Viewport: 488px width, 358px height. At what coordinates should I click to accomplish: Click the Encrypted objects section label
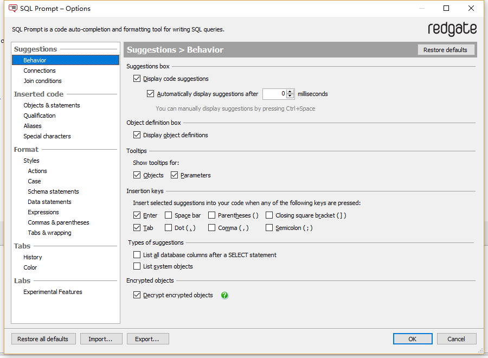(150, 280)
